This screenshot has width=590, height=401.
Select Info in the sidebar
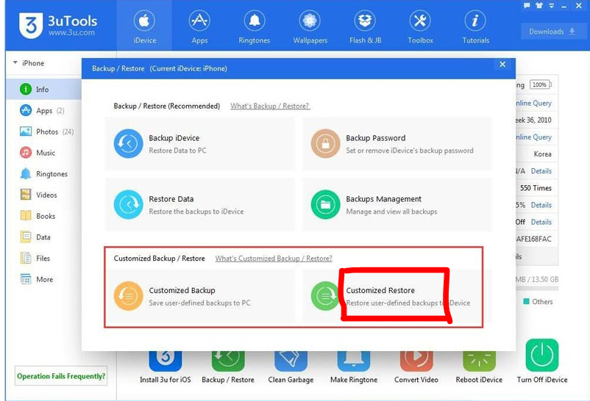tap(43, 90)
